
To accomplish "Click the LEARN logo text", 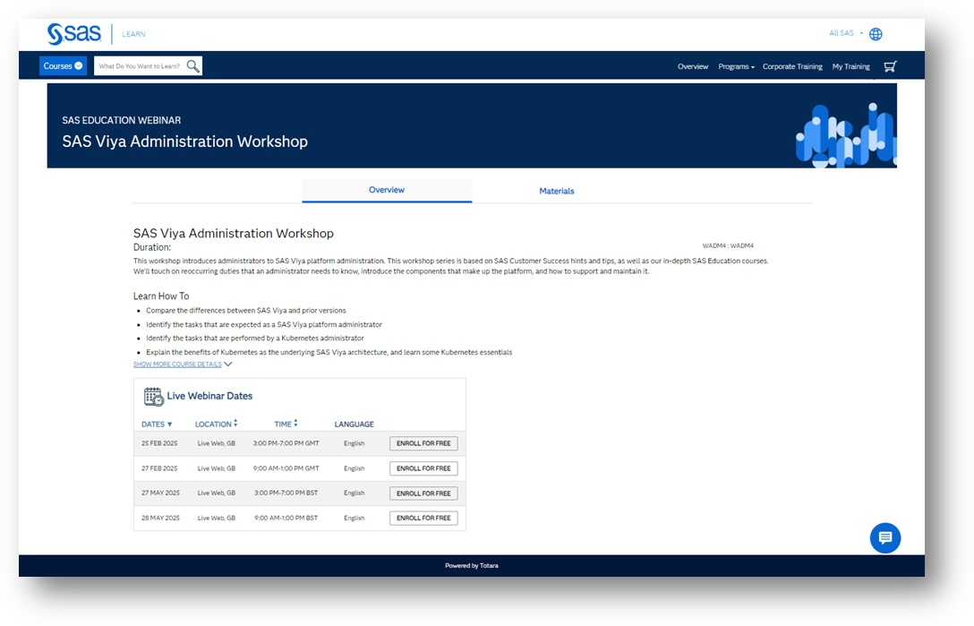I will (132, 33).
